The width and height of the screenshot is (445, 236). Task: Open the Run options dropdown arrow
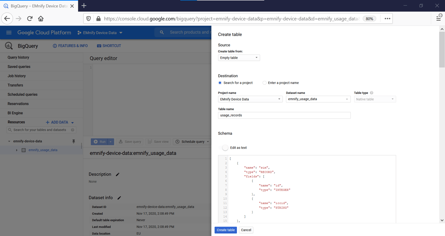(111, 142)
